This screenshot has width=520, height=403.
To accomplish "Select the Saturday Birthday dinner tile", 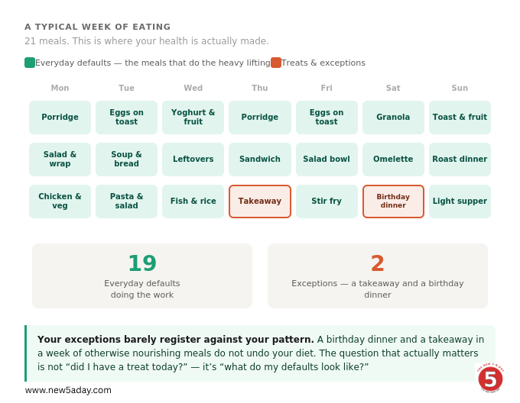I will [x=393, y=201].
